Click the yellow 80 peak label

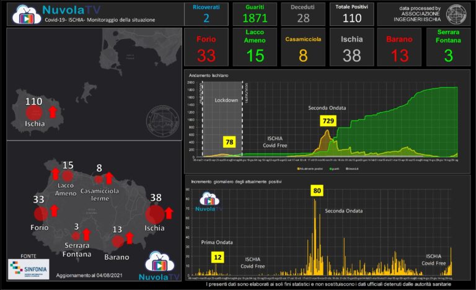click(317, 191)
